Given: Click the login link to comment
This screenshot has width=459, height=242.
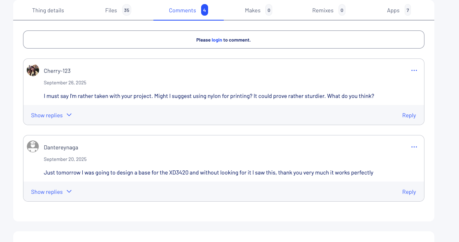Looking at the screenshot, I should 217,40.
